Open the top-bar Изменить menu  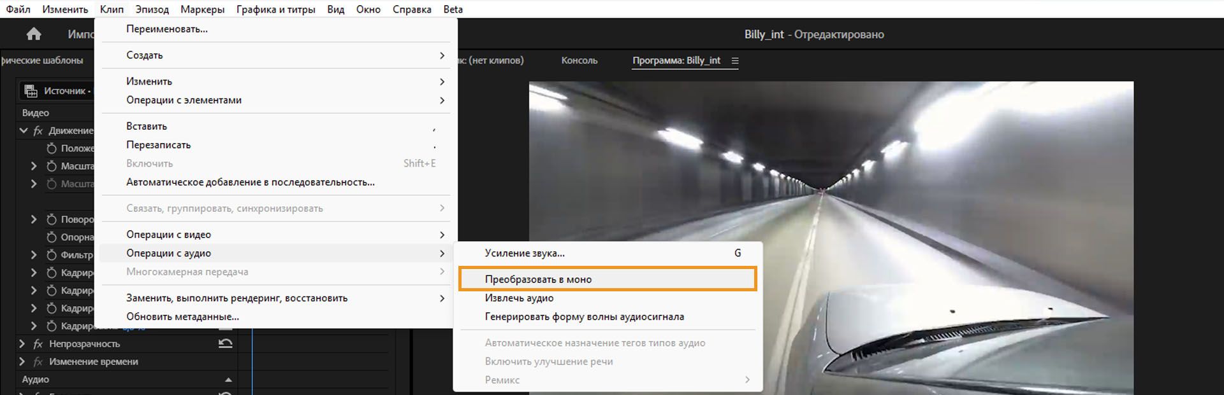tap(65, 9)
